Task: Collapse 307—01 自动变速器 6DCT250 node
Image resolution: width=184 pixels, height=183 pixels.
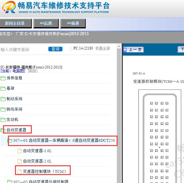Action: tap(64, 140)
